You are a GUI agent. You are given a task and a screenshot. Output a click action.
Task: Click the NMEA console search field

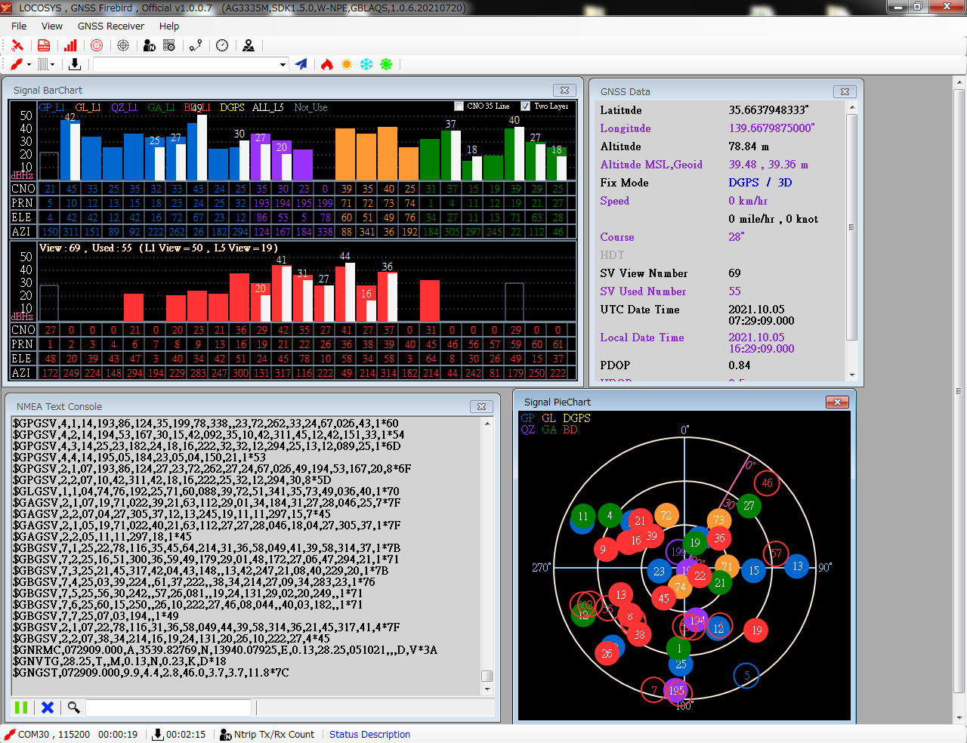pyautogui.click(x=168, y=708)
